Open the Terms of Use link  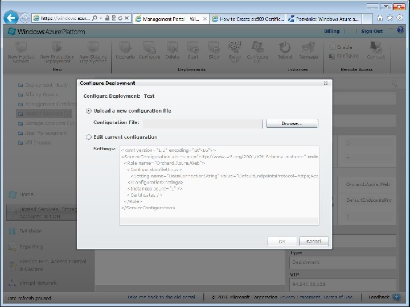click(x=338, y=297)
